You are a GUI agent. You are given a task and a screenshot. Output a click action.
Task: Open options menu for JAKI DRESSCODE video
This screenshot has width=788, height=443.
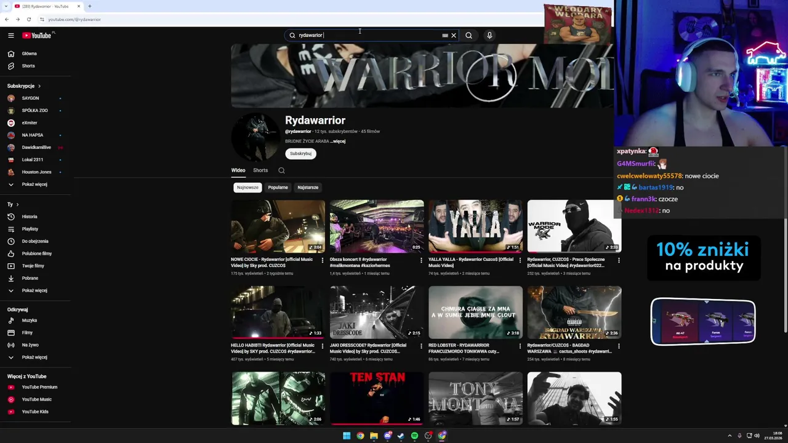(421, 346)
